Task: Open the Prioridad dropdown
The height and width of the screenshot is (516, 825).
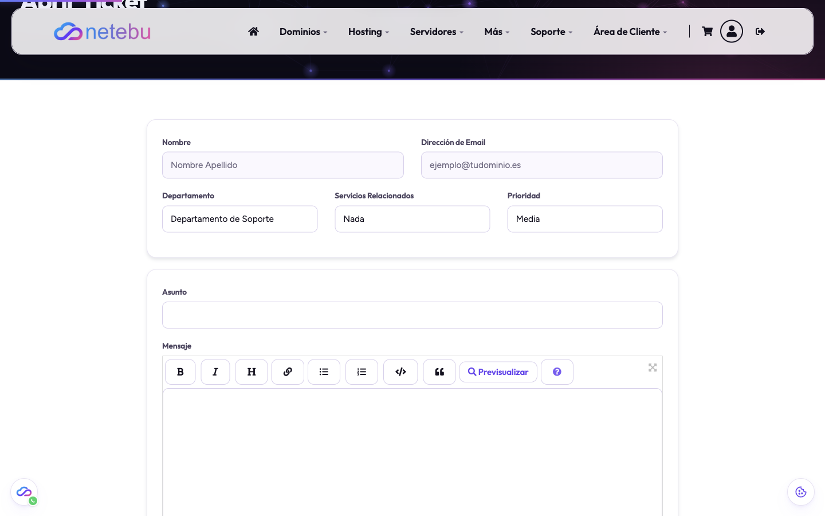Action: pyautogui.click(x=585, y=219)
